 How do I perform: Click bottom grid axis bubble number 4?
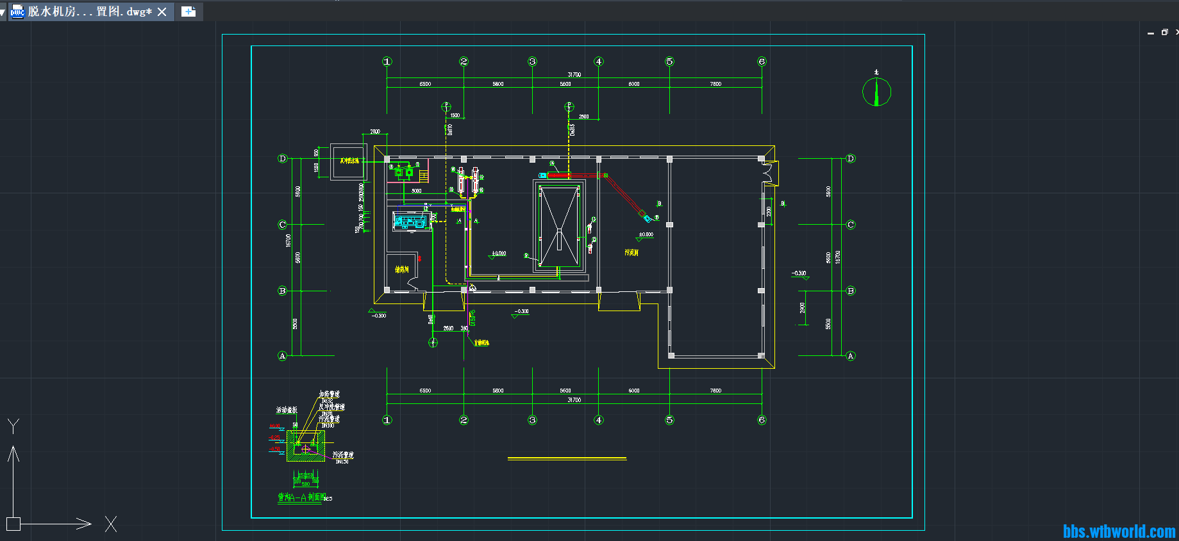(598, 420)
